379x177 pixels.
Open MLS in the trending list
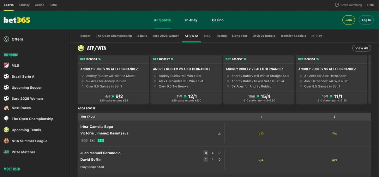[x=15, y=65]
